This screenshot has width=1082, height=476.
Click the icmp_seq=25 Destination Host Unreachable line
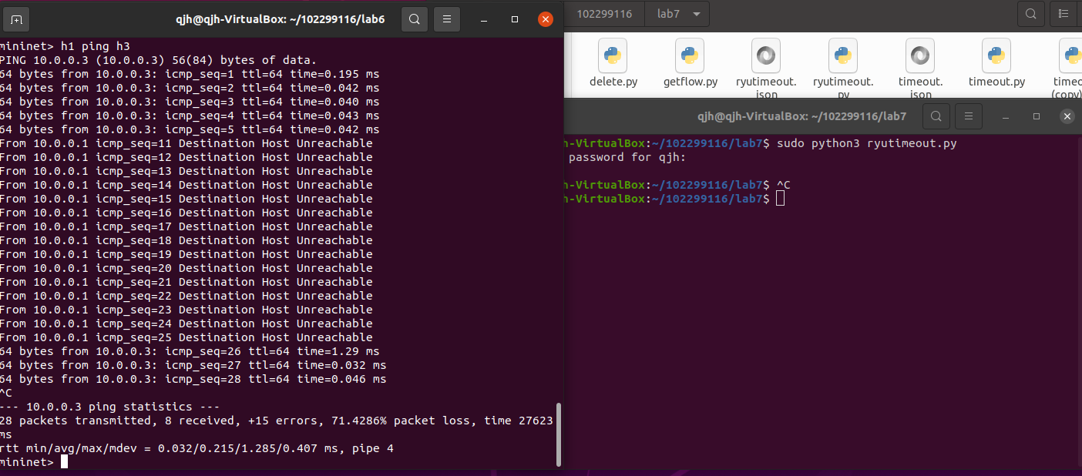tap(186, 337)
